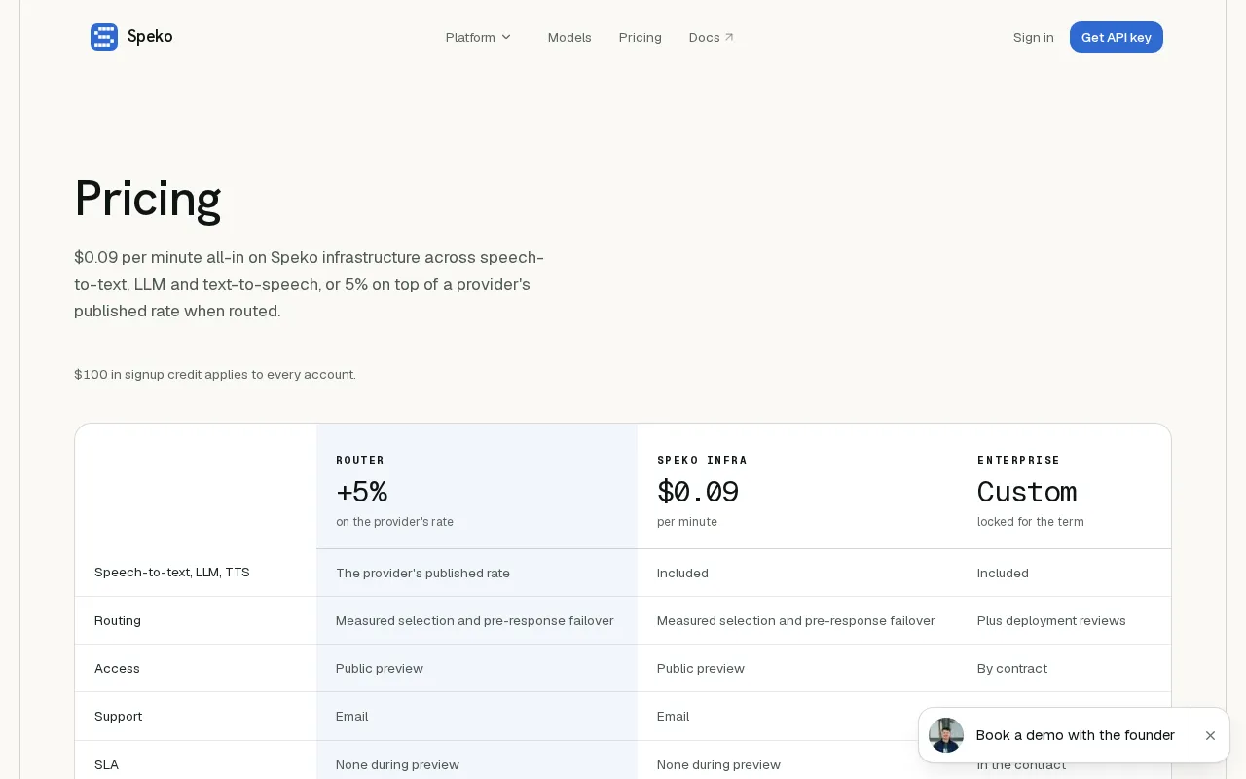Click the Speko logo icon
The height and width of the screenshot is (779, 1246).
click(x=104, y=37)
